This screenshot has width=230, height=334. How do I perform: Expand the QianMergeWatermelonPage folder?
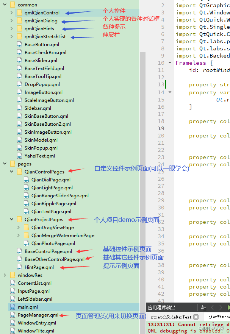(18, 236)
